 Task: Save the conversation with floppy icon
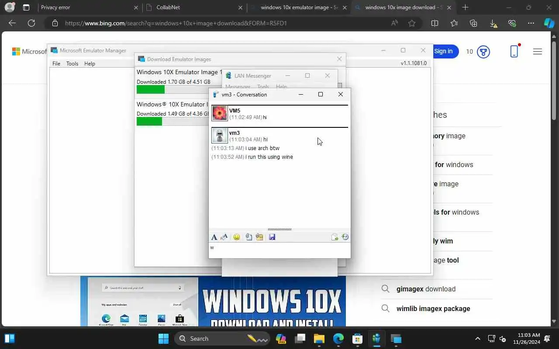(x=272, y=237)
